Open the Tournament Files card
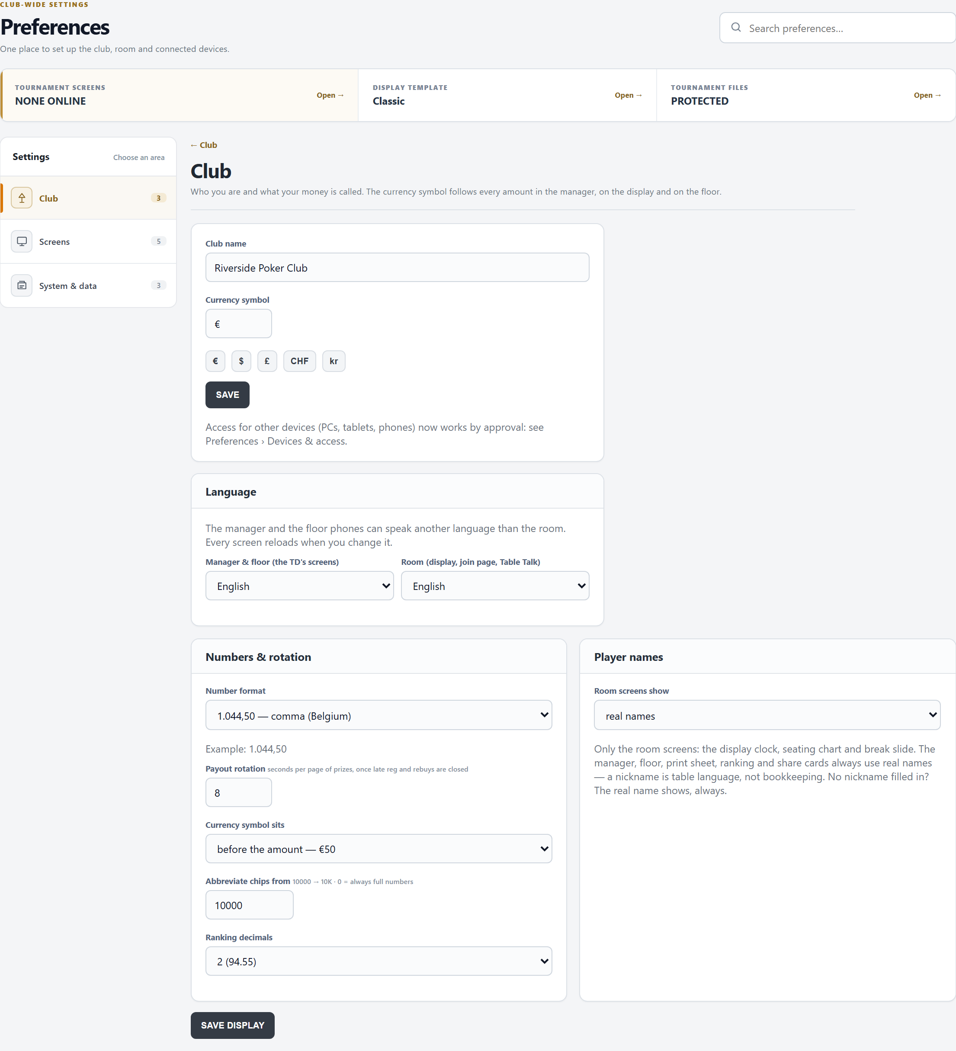956x1051 pixels. (x=806, y=96)
